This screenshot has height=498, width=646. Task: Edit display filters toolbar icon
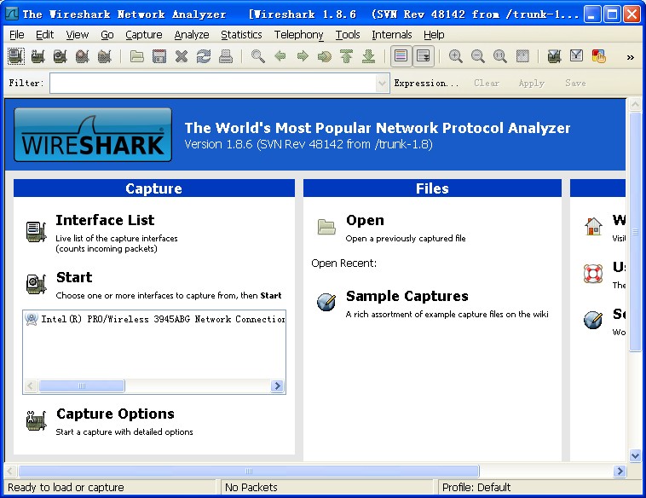(x=576, y=55)
